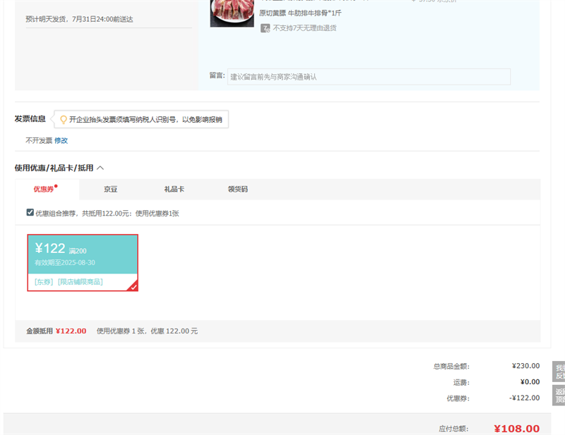The image size is (565, 435).
Task: Click the product name 原切黄膘 牛肋排
Action: [302, 13]
